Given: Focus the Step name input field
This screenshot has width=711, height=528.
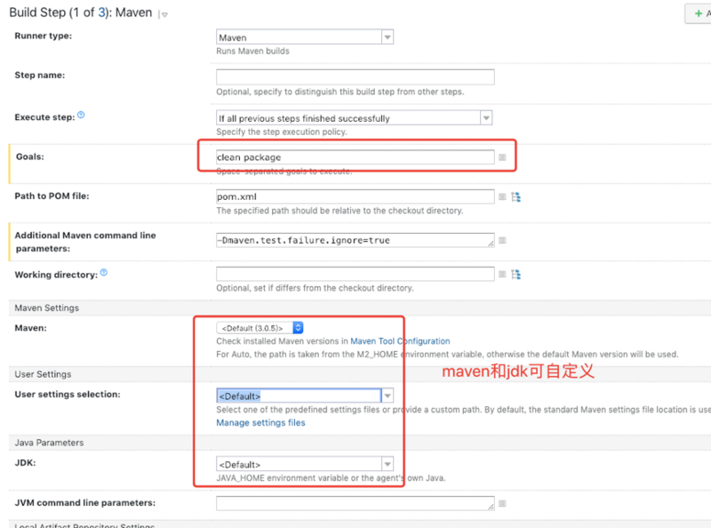Looking at the screenshot, I should [x=355, y=77].
